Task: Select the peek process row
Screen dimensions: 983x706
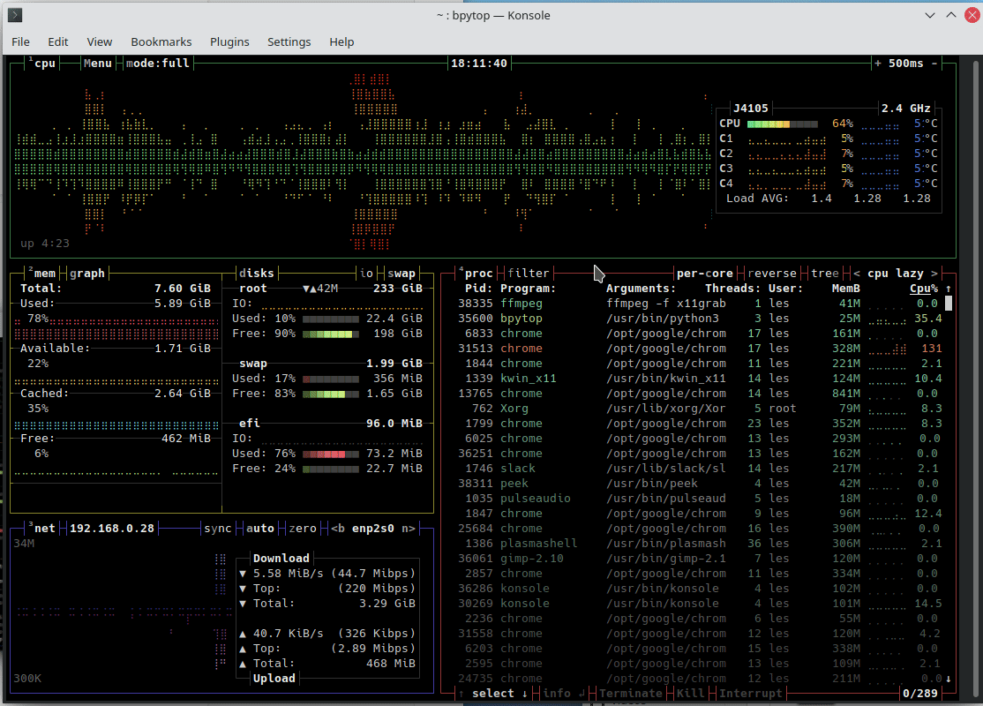Action: point(698,484)
